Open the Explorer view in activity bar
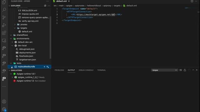200x112 pixels. click(x=4, y=2)
